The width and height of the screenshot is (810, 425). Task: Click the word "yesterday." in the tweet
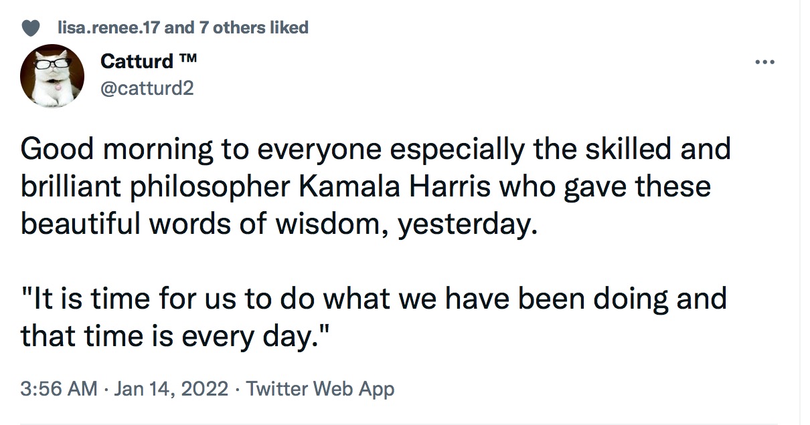click(x=467, y=225)
